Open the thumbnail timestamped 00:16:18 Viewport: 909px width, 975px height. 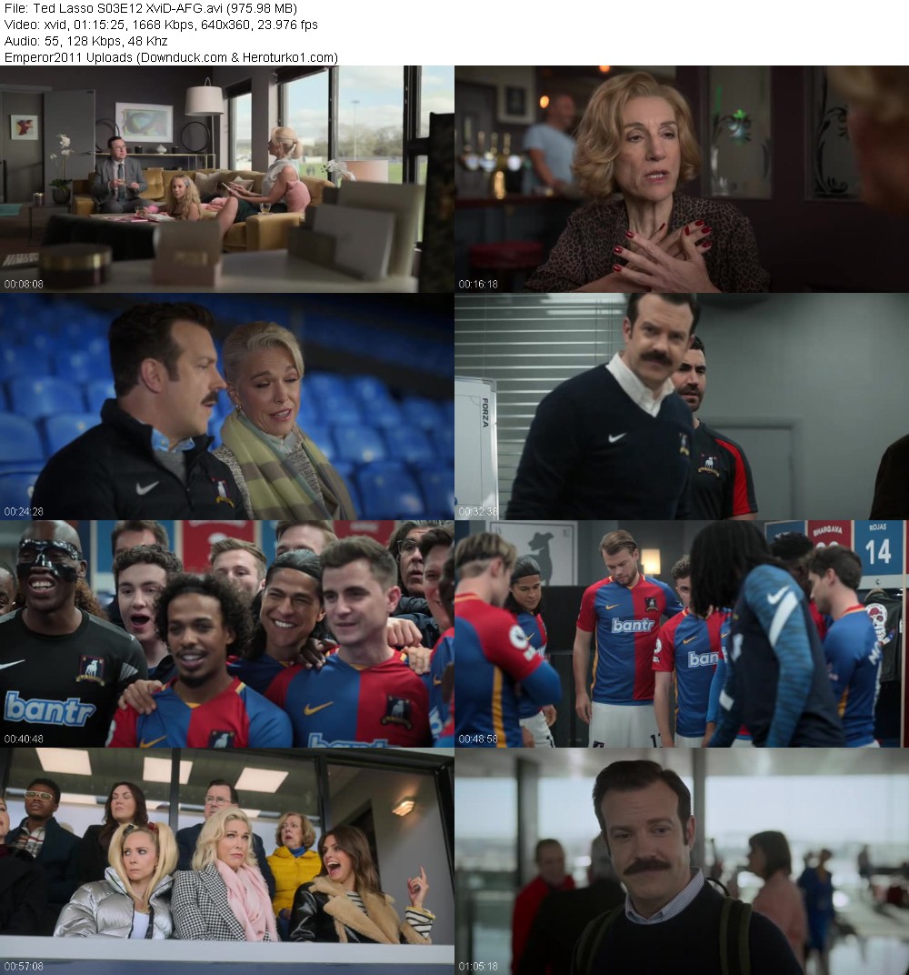coord(682,179)
